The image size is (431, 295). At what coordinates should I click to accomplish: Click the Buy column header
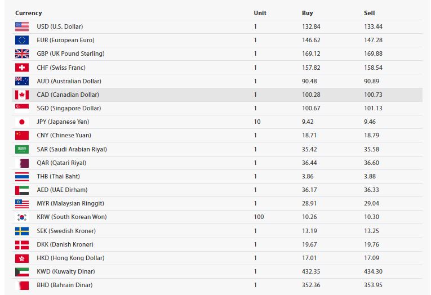pyautogui.click(x=307, y=13)
